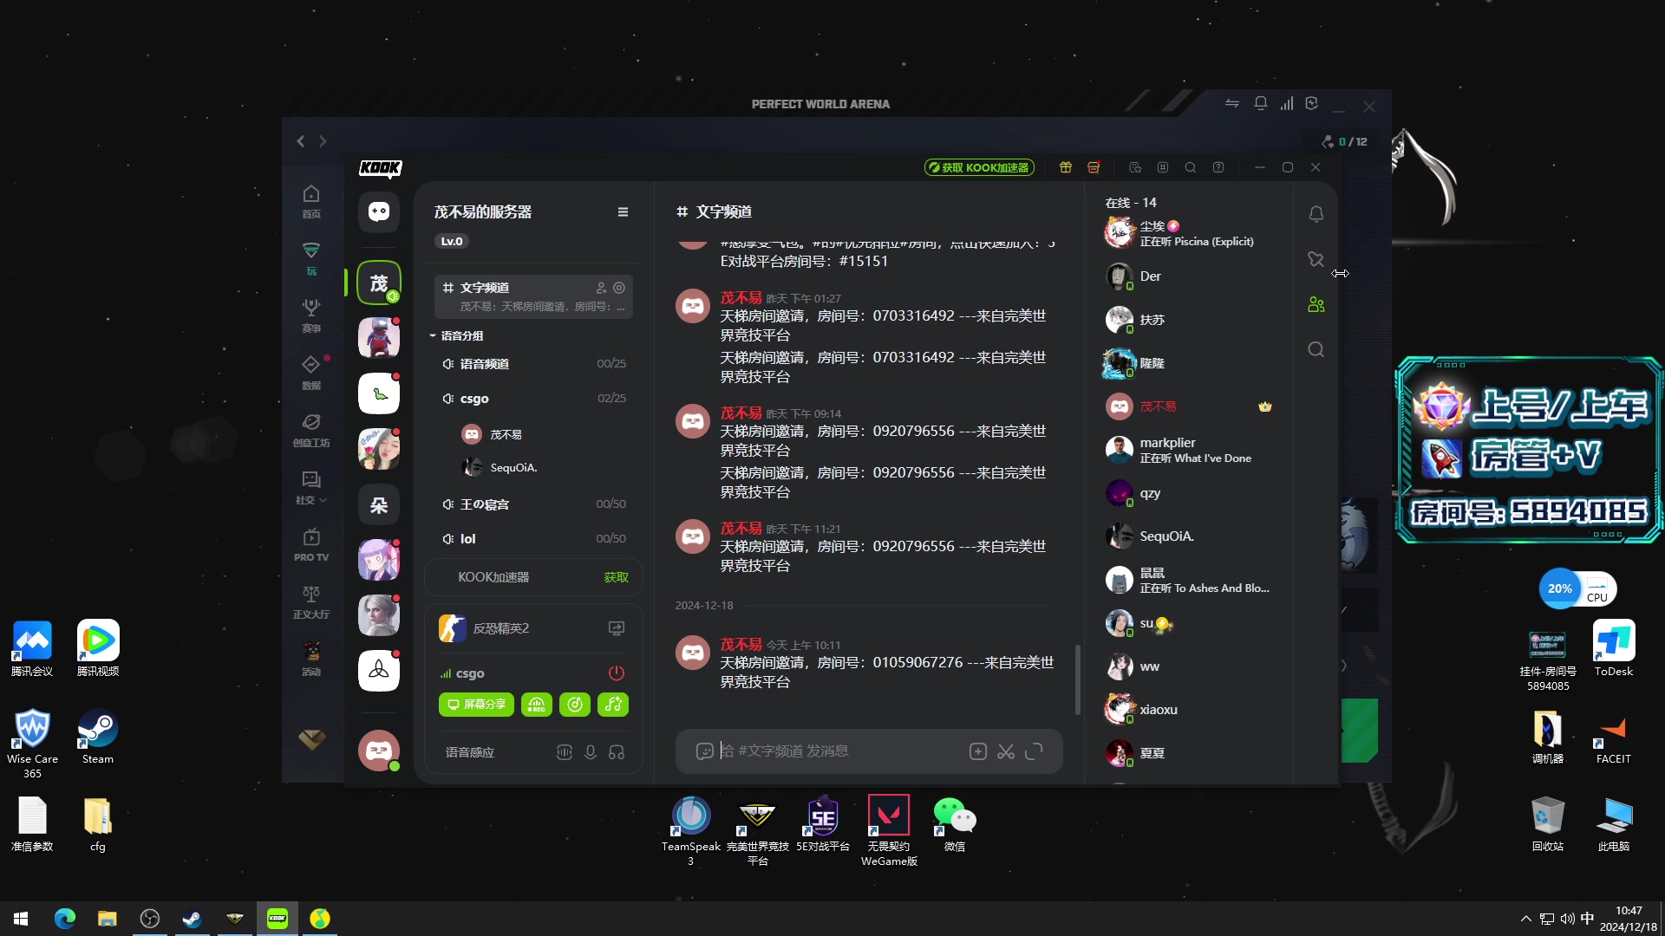Click network signal icon in Perfect World Arena
Viewport: 1665px width, 936px height.
(x=1287, y=104)
